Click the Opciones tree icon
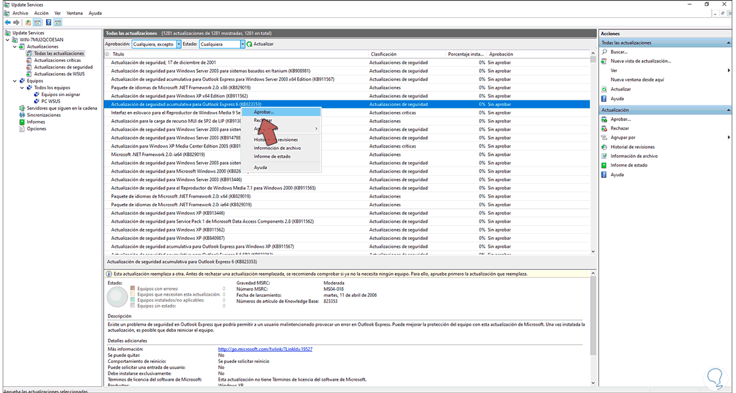 coord(23,129)
